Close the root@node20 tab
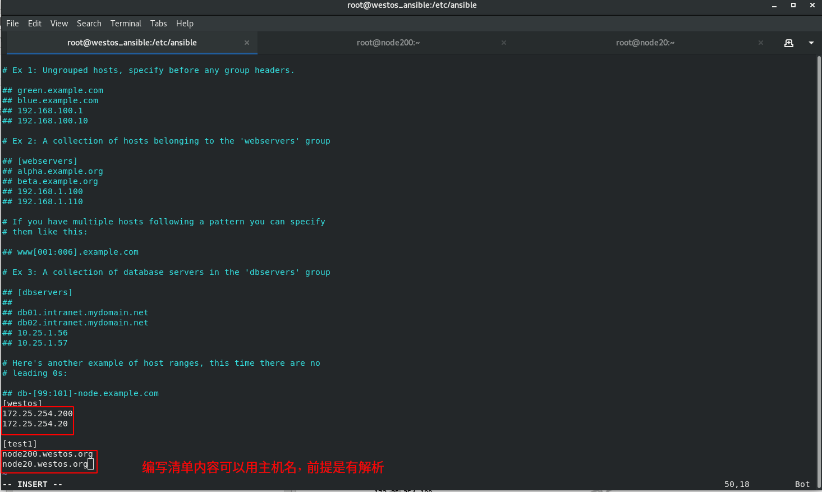The width and height of the screenshot is (822, 492). click(761, 43)
